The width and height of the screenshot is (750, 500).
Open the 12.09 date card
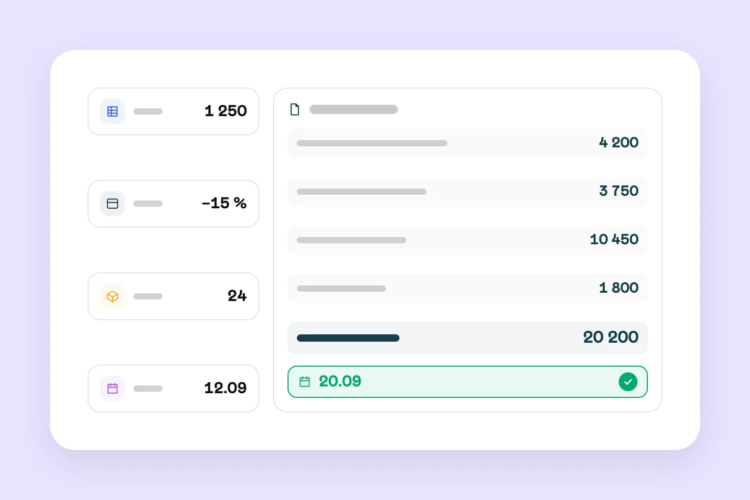173,389
